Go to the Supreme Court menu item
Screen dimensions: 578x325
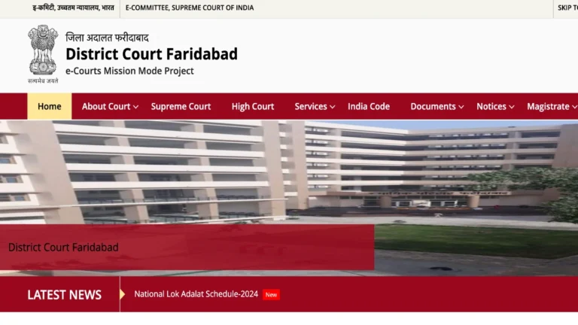coord(181,107)
